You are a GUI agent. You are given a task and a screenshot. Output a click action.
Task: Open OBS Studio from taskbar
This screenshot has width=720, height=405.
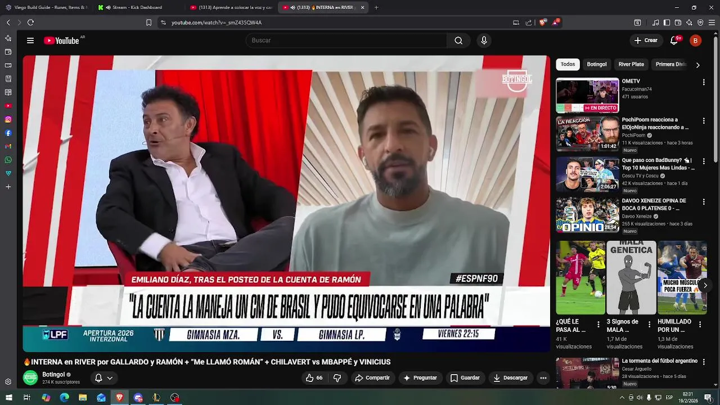pyautogui.click(x=175, y=398)
